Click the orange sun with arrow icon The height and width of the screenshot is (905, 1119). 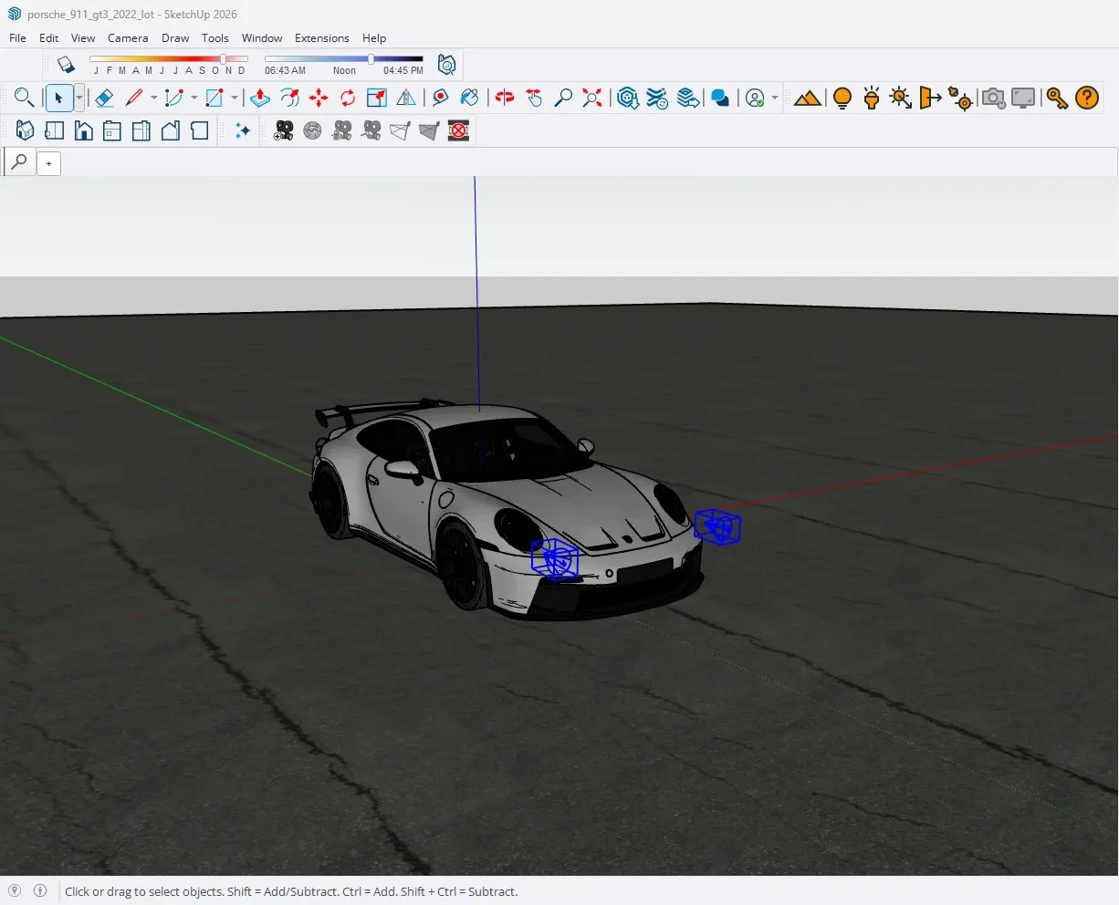[901, 98]
